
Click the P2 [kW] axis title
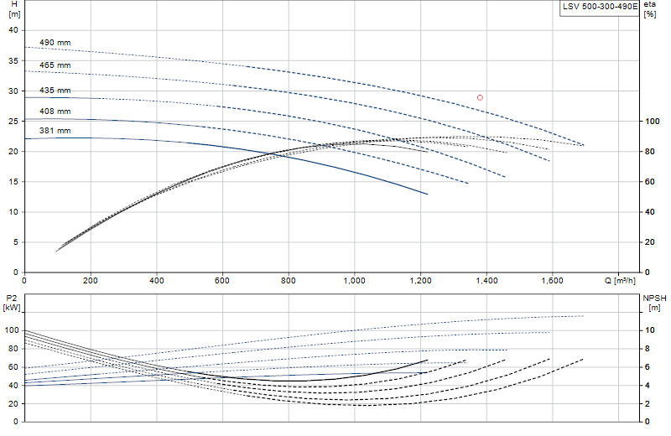tap(12, 303)
